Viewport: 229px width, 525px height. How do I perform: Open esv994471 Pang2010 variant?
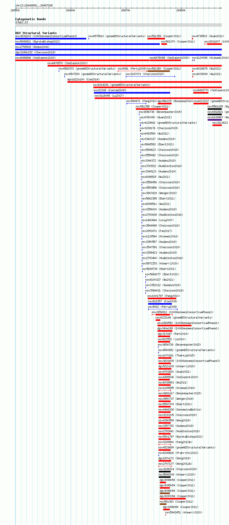click(x=142, y=101)
